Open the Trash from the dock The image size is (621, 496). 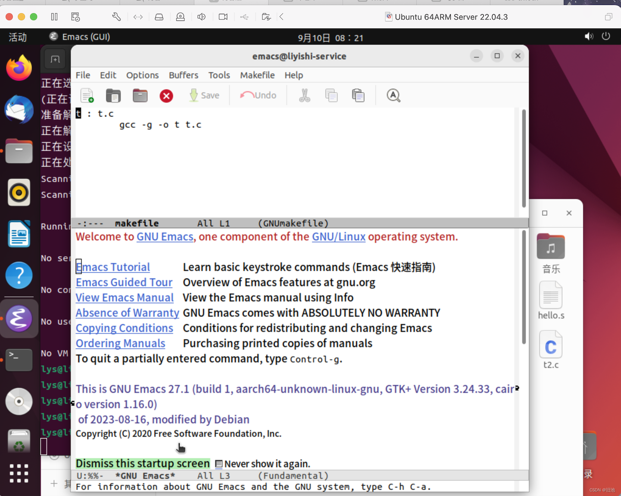point(19,441)
